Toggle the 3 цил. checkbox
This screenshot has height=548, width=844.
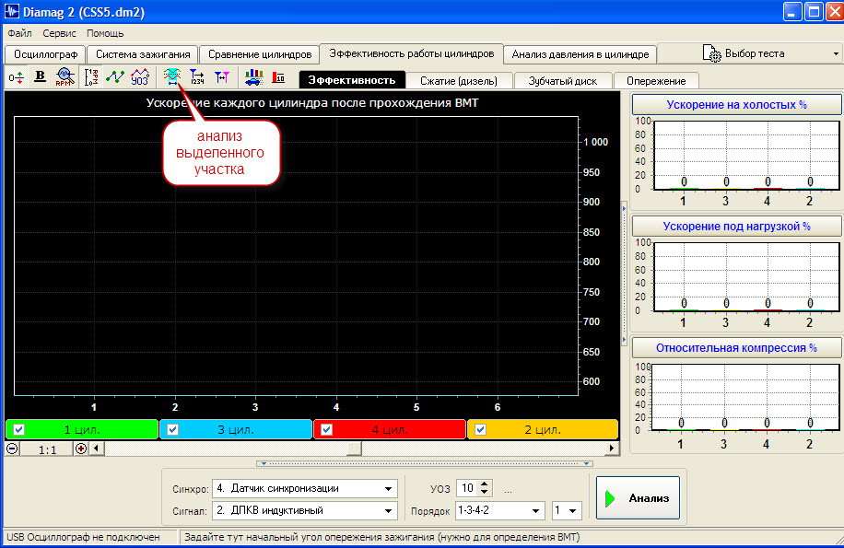click(x=173, y=430)
